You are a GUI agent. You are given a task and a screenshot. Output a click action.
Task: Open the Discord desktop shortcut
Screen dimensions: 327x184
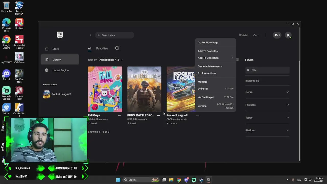pyautogui.click(x=6, y=75)
